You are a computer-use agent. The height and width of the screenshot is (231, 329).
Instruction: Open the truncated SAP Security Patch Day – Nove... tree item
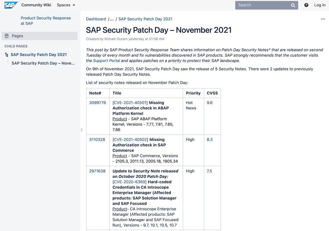(43, 63)
